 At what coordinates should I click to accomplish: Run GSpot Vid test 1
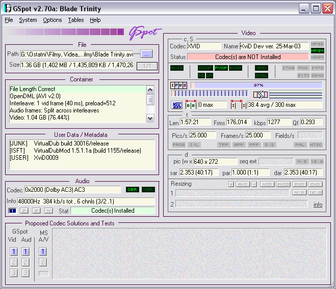[x=13, y=251]
